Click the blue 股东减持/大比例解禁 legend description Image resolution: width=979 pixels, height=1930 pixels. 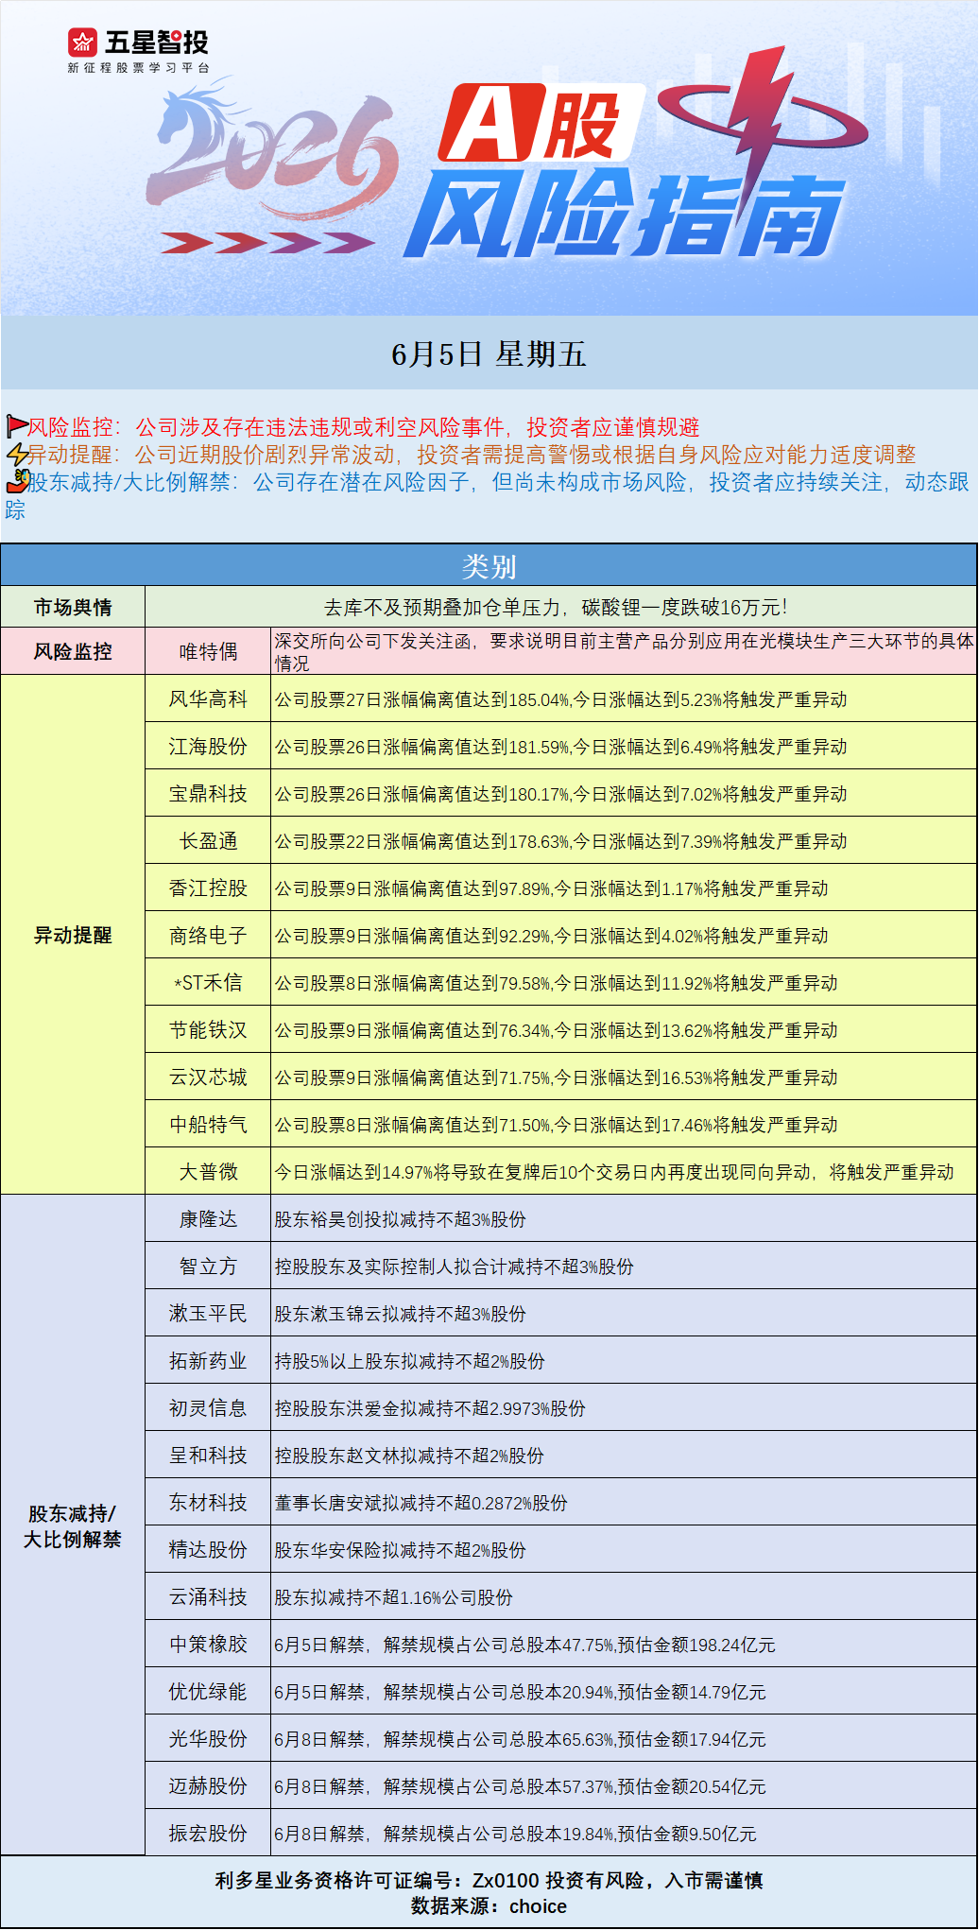[x=489, y=495]
